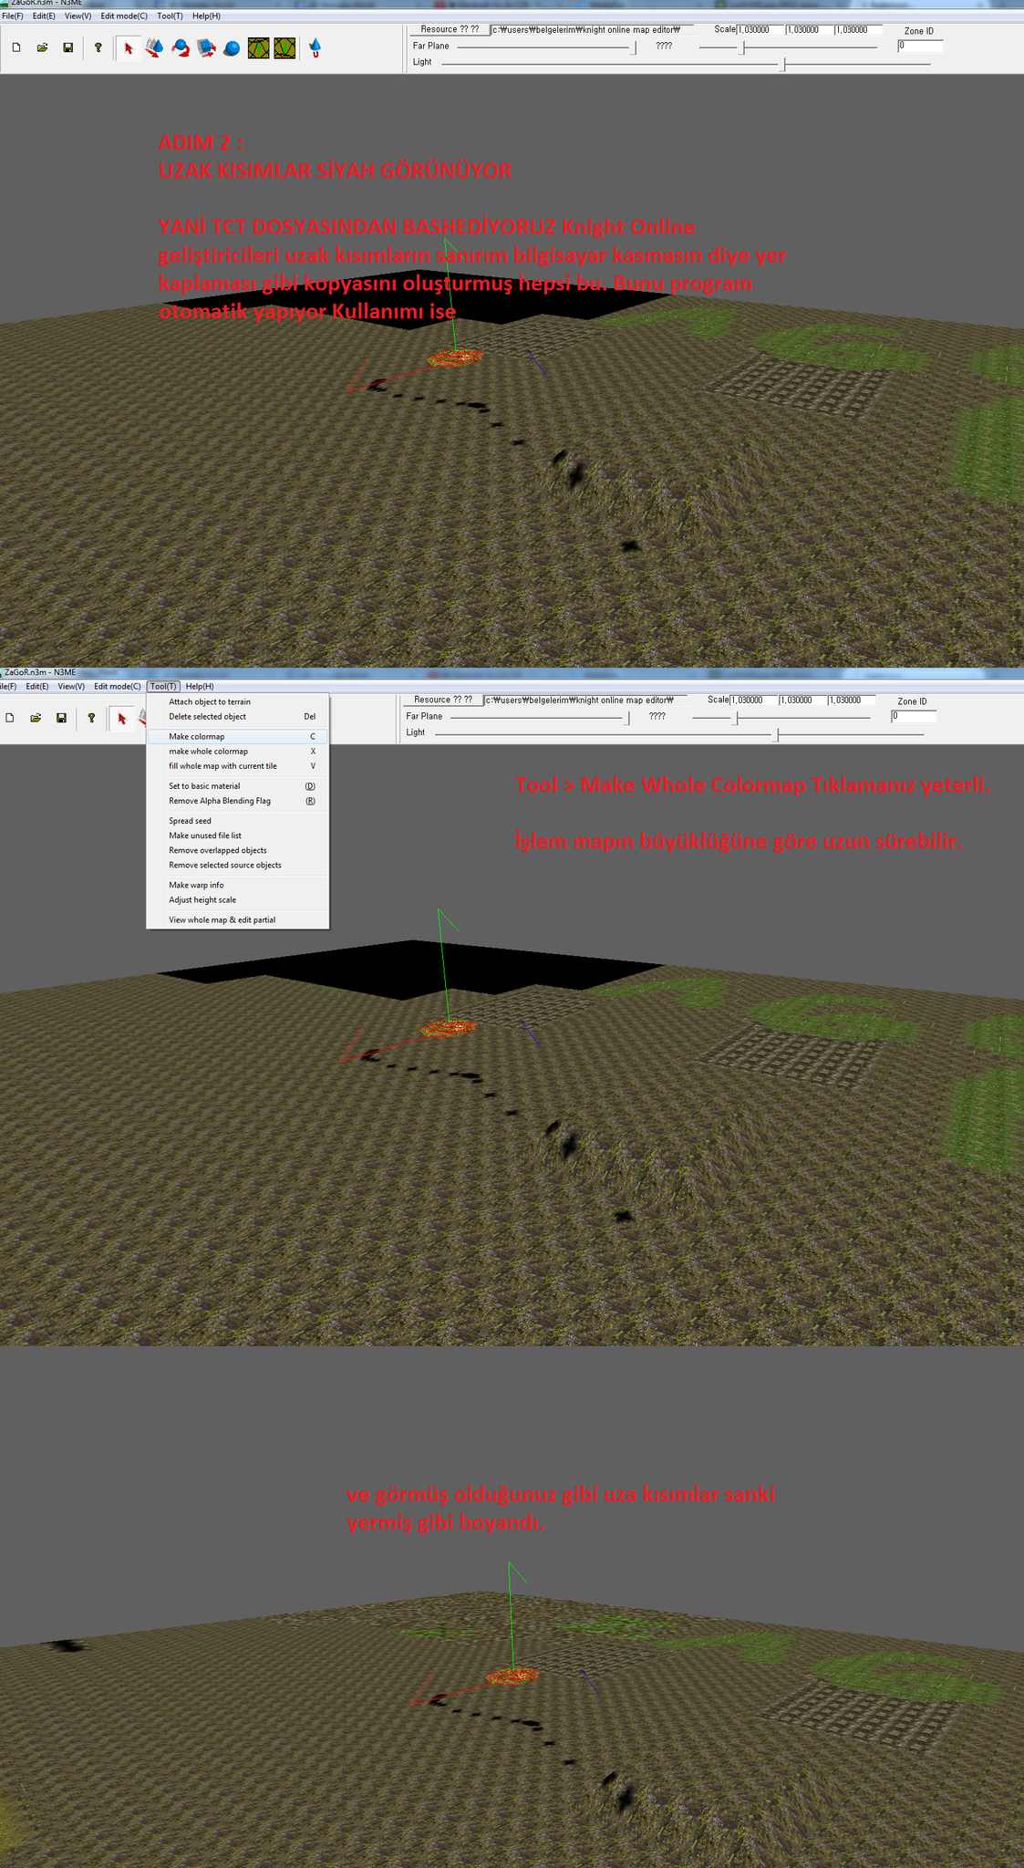Open File(F) menu in top window
This screenshot has width=1024, height=1868.
tap(13, 16)
